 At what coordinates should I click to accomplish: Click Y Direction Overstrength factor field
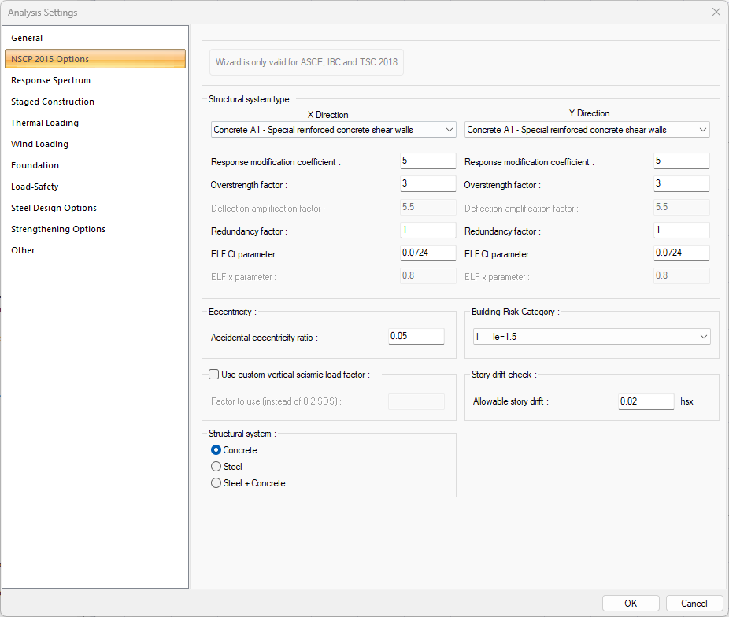point(681,184)
